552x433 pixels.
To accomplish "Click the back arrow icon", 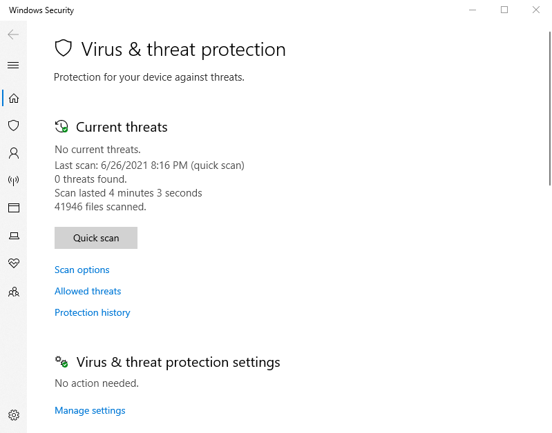I will pos(13,34).
